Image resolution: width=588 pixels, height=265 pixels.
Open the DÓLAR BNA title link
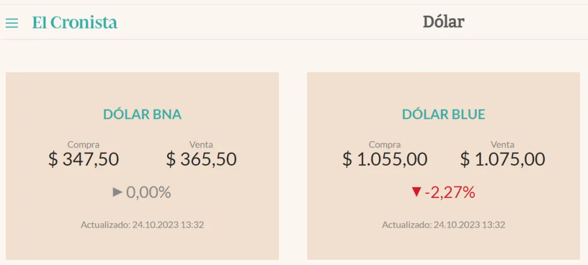pos(142,114)
